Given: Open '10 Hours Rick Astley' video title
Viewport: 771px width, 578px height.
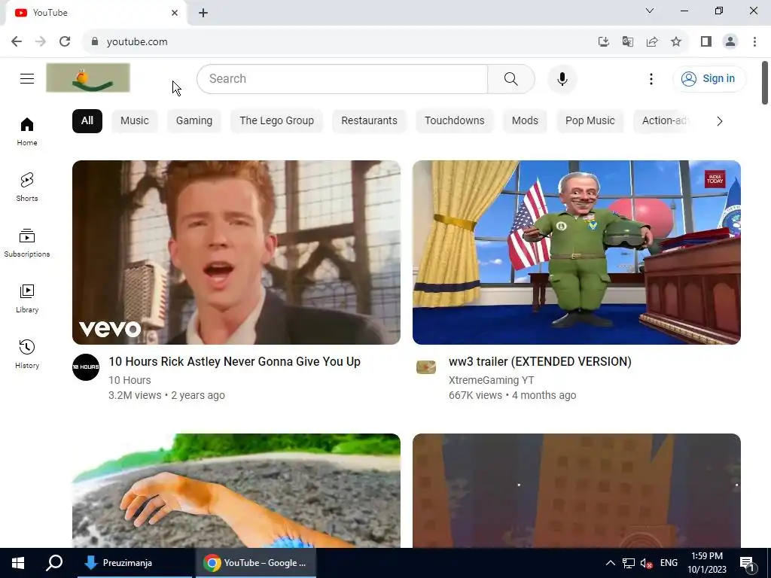Looking at the screenshot, I should point(235,362).
